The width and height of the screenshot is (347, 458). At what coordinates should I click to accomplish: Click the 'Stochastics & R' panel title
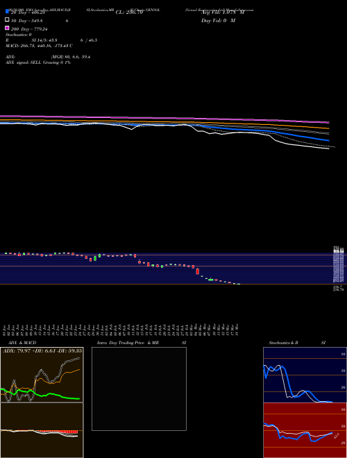pyautogui.click(x=283, y=343)
